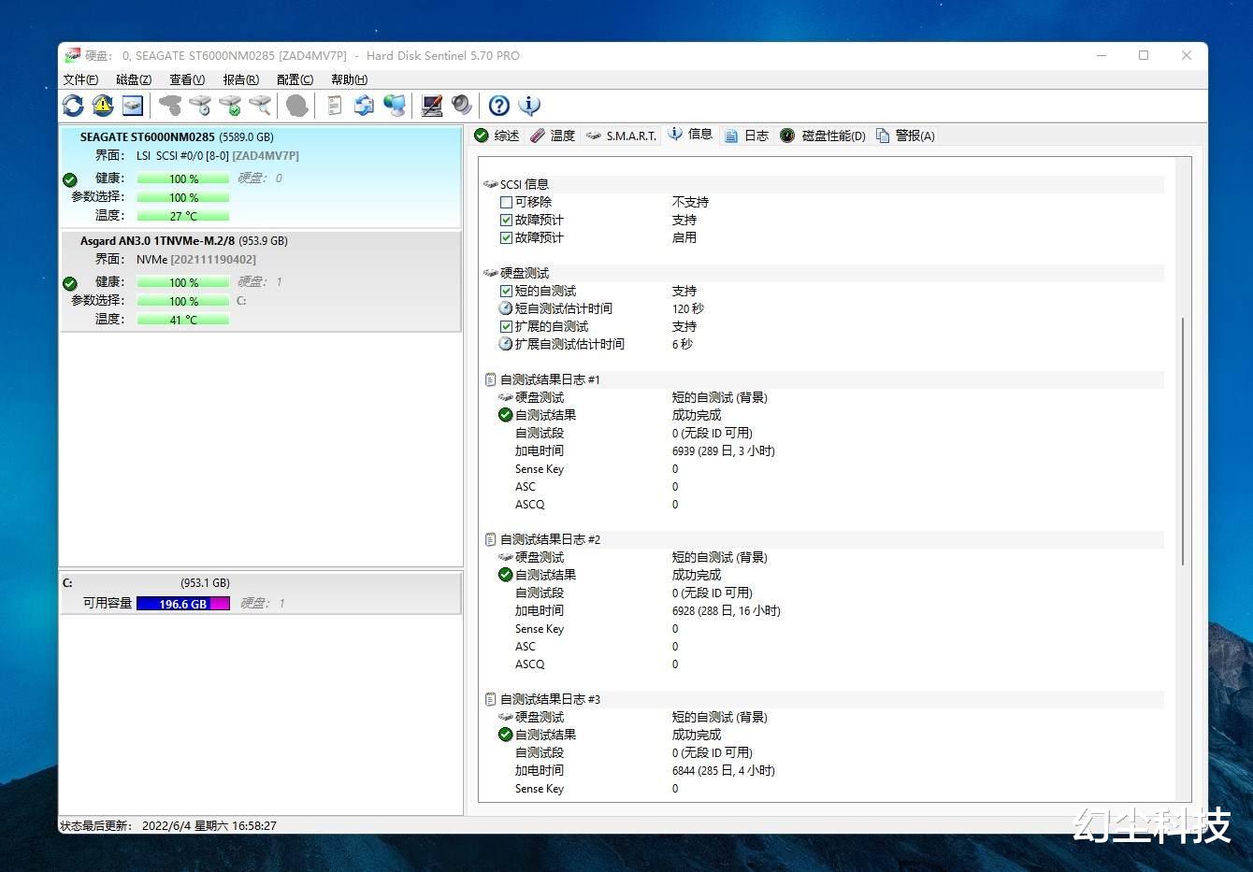Click the globe and monitor network icon
The height and width of the screenshot is (872, 1253).
click(x=395, y=106)
